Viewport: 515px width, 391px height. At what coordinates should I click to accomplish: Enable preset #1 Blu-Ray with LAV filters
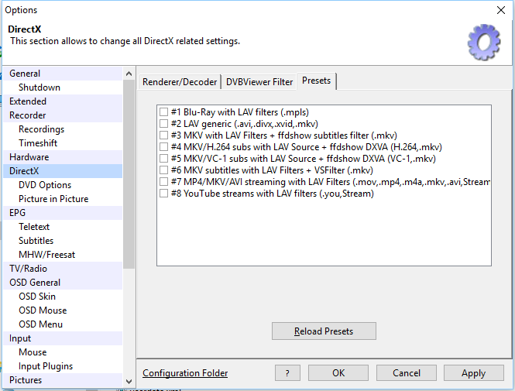click(x=163, y=112)
